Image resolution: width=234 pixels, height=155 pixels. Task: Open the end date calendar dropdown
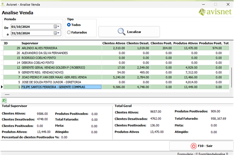[57, 33]
